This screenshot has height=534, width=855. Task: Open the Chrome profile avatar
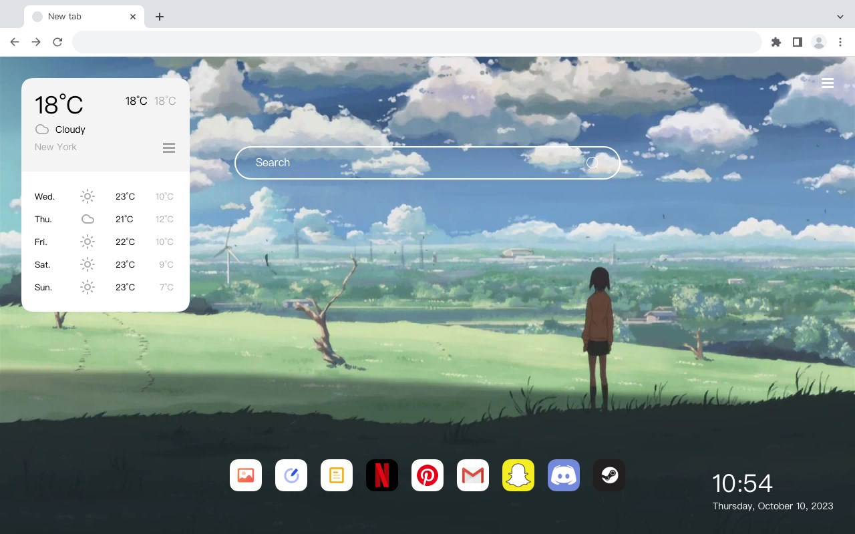819,42
